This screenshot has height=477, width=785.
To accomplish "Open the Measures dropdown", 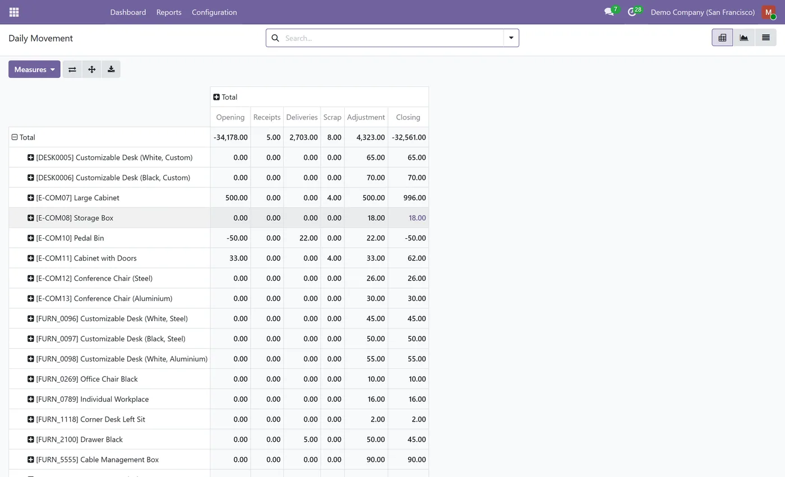I will pyautogui.click(x=34, y=70).
